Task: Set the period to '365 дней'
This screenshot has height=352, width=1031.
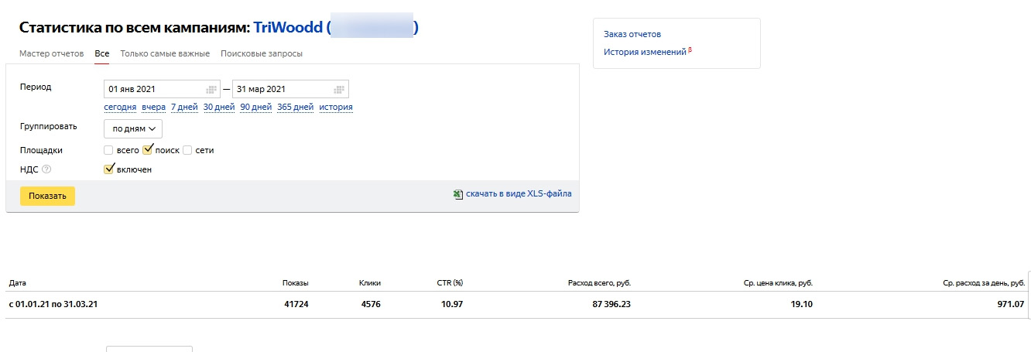Action: [295, 108]
